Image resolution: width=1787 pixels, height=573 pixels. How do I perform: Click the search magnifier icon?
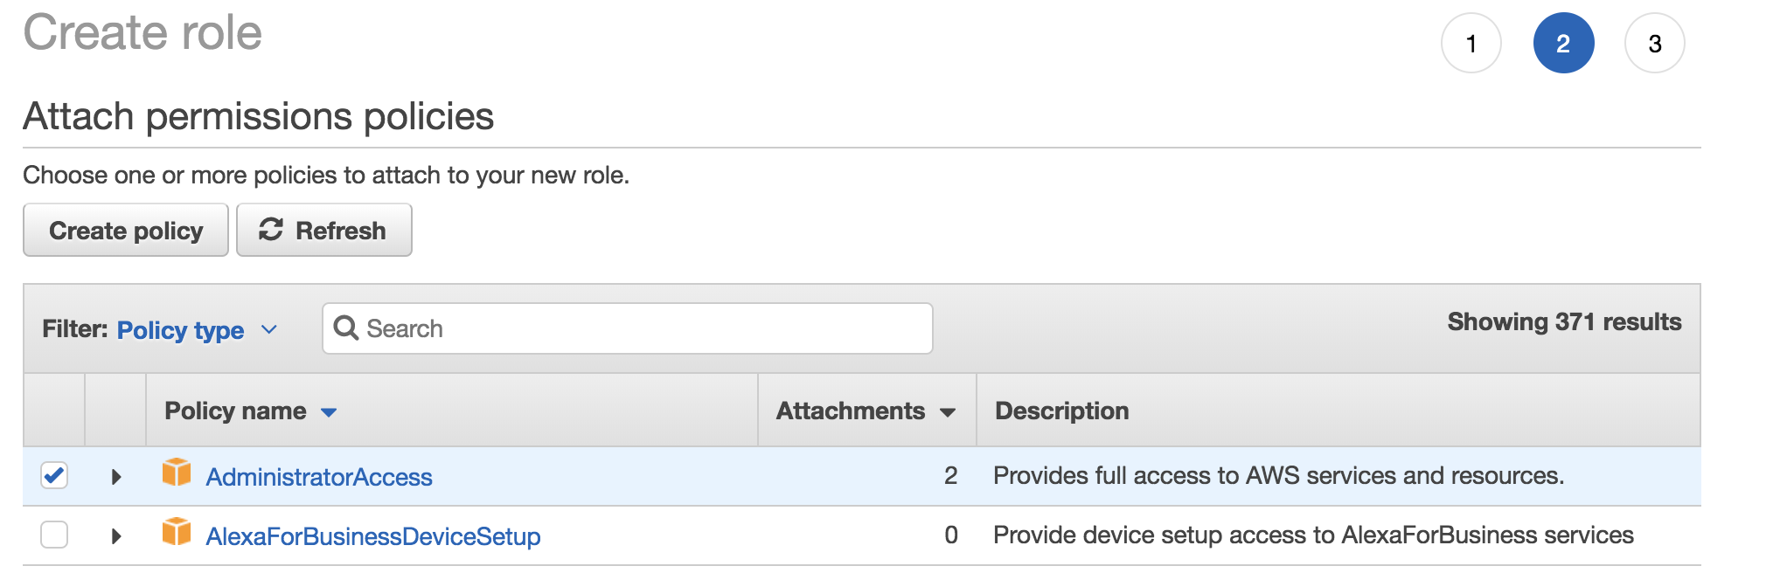tap(346, 328)
